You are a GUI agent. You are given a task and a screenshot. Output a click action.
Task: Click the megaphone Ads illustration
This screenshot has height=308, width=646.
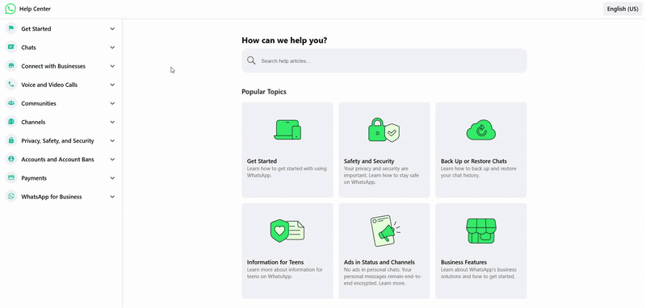pos(385,231)
